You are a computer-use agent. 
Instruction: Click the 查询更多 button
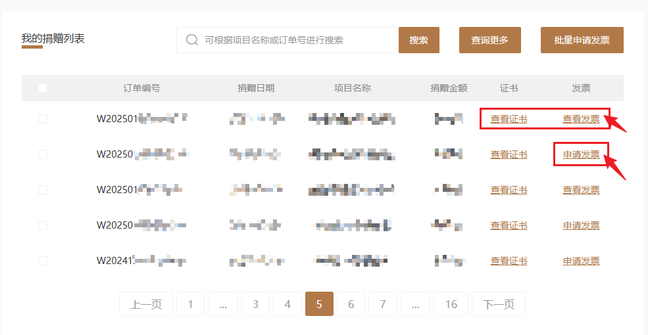point(489,40)
